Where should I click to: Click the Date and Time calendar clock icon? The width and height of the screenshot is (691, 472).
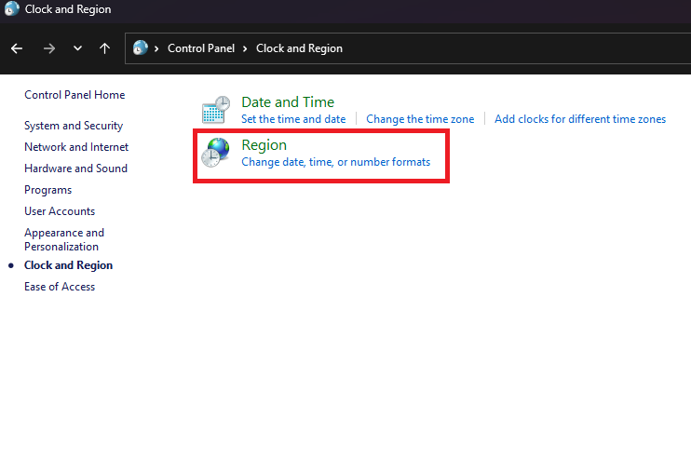click(216, 110)
